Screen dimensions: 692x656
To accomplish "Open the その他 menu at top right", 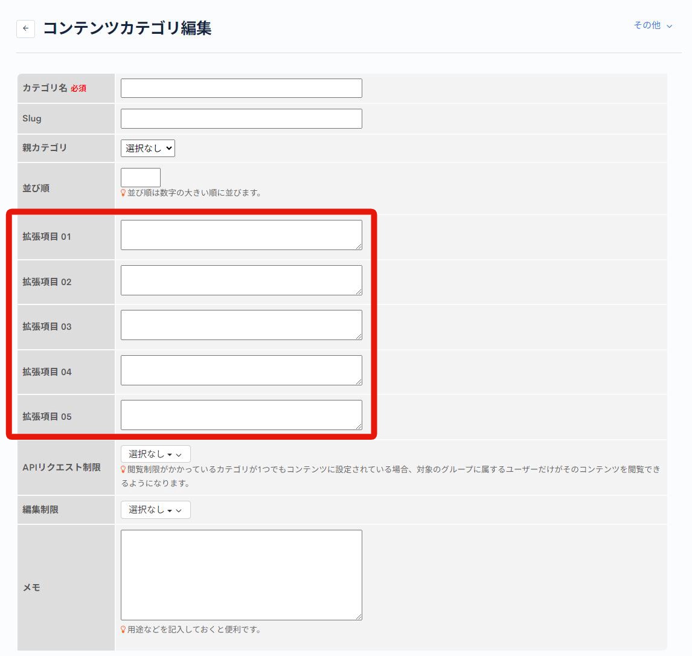I will point(651,26).
